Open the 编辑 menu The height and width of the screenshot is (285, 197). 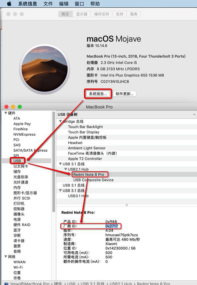(64, 4)
